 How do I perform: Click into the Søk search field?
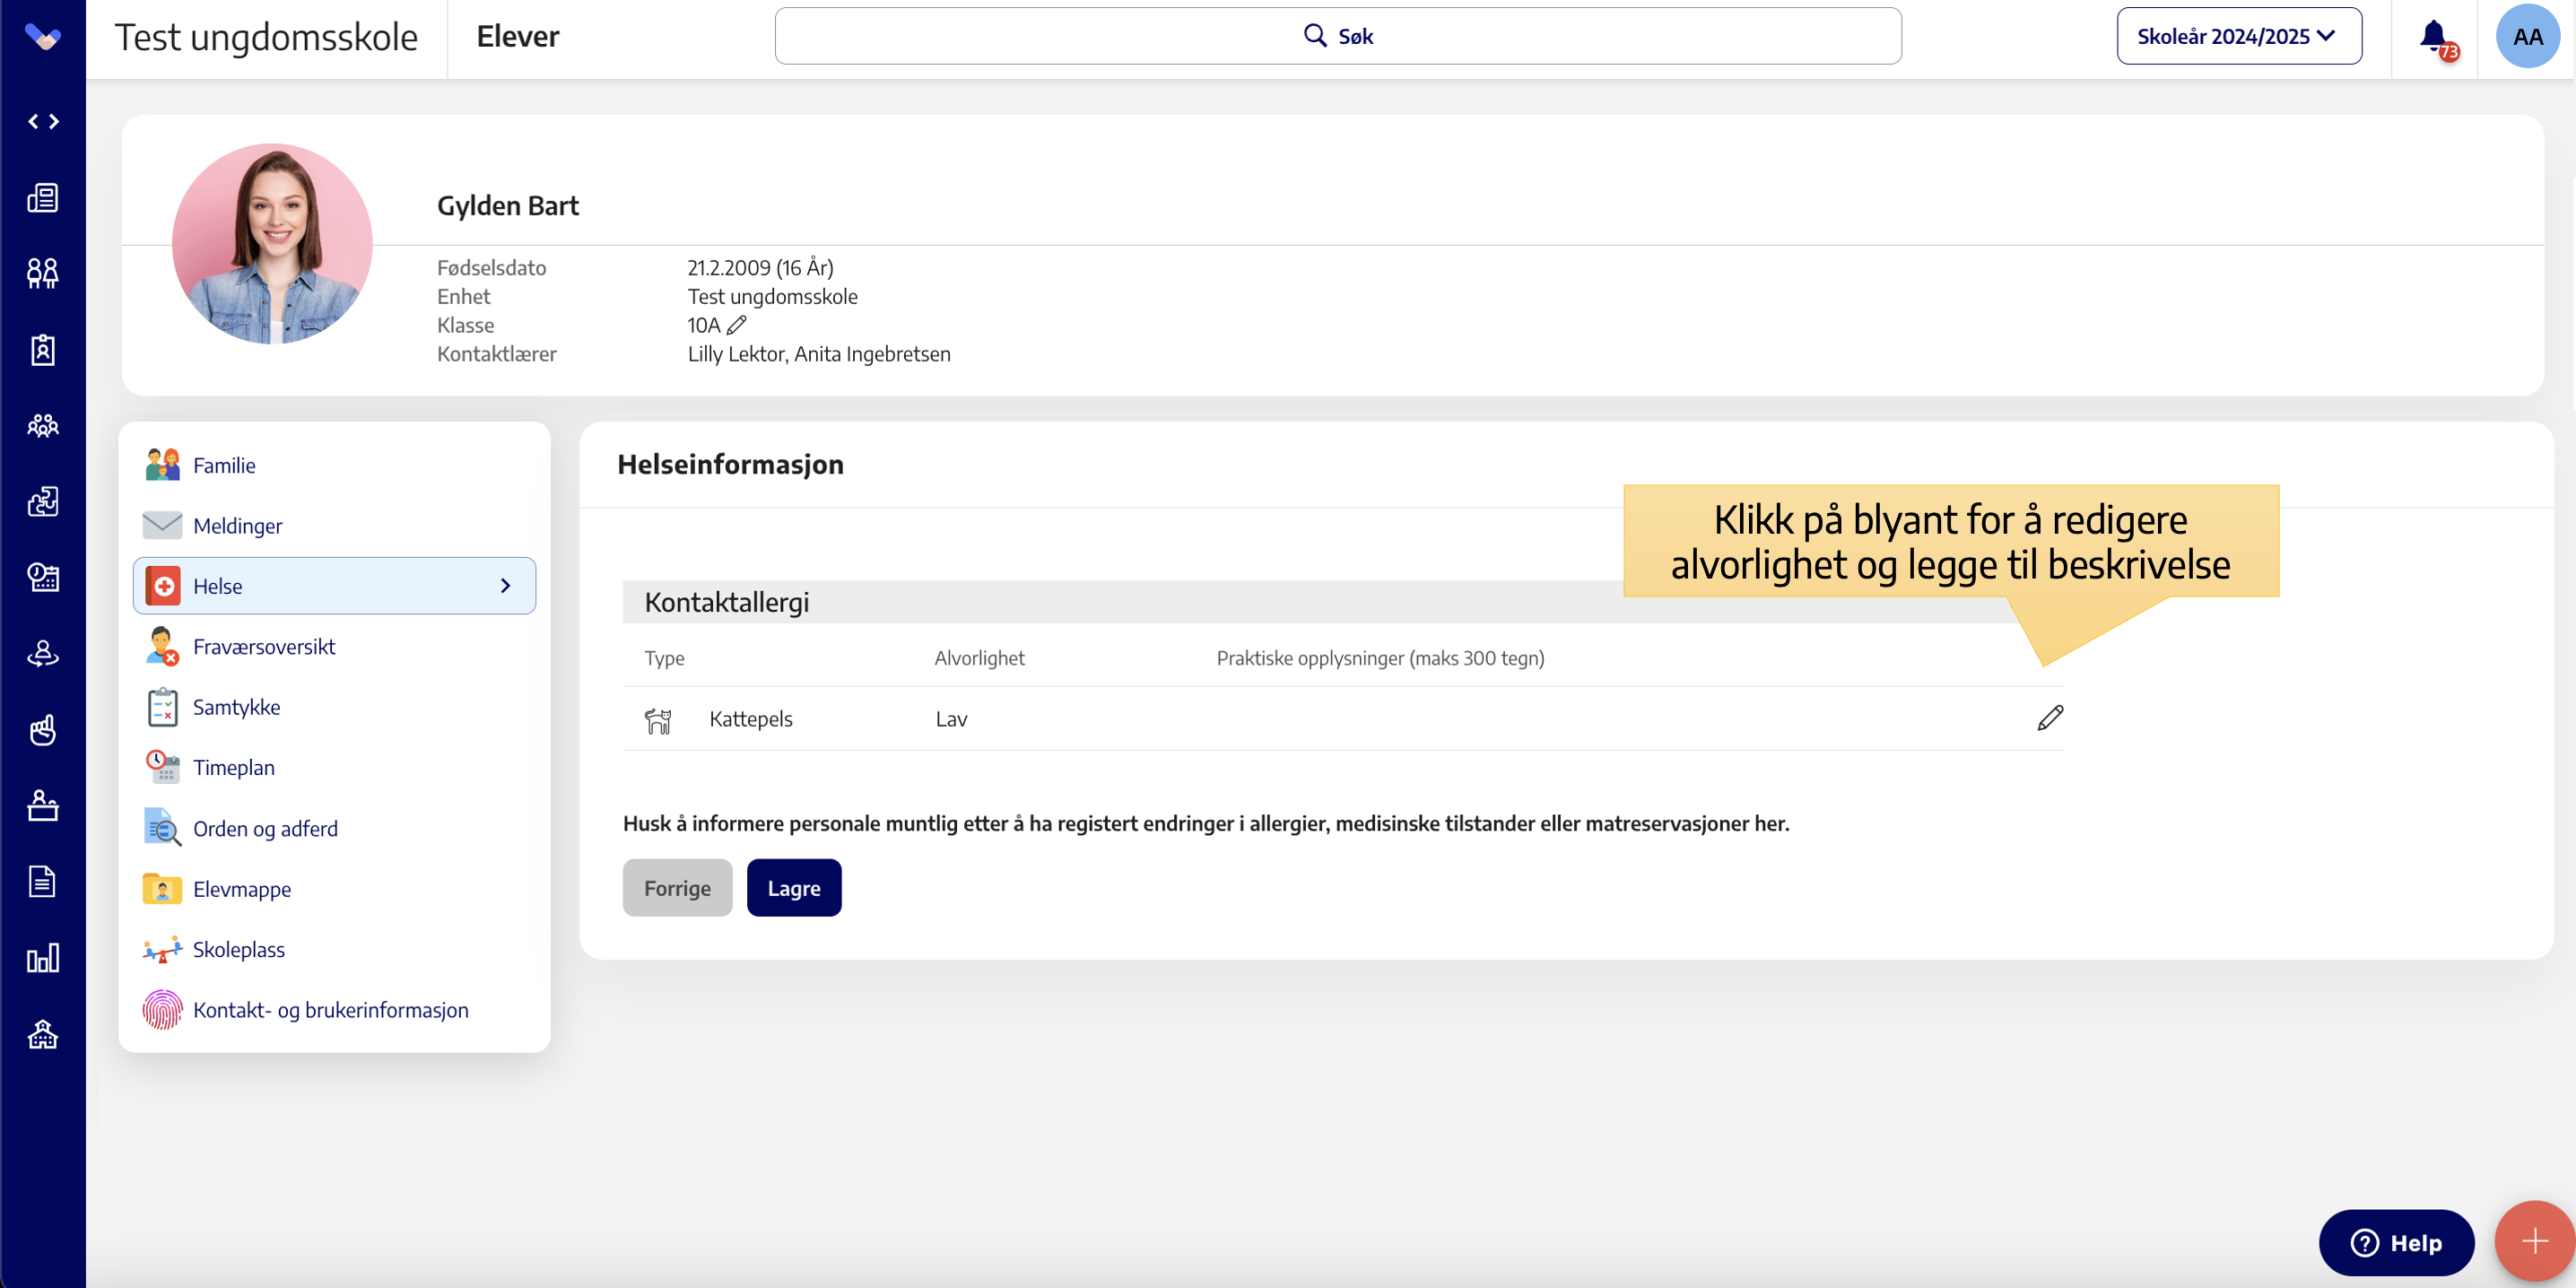pyautogui.click(x=1338, y=37)
